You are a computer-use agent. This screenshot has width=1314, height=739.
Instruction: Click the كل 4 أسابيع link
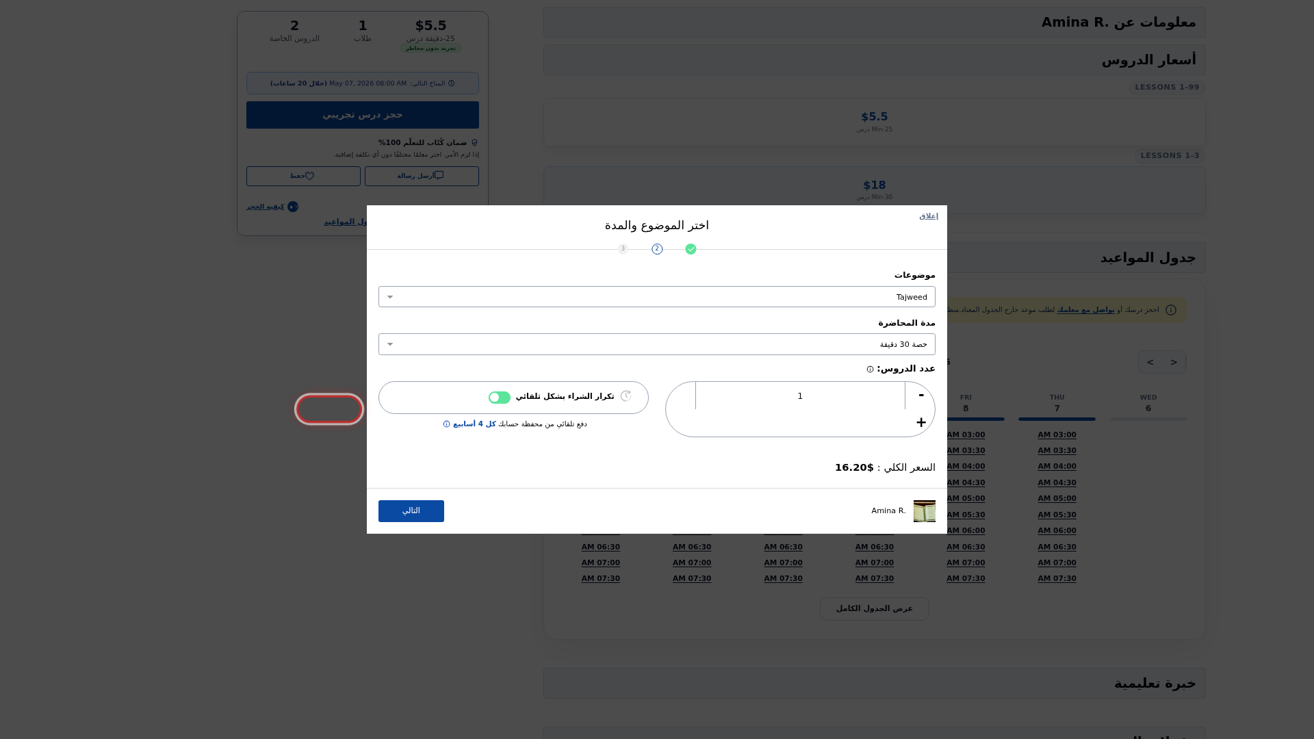point(474,424)
